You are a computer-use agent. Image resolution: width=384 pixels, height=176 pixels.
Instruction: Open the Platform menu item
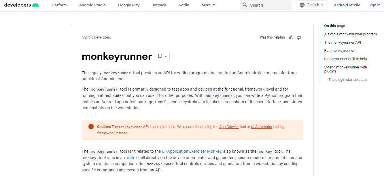tap(59, 5)
